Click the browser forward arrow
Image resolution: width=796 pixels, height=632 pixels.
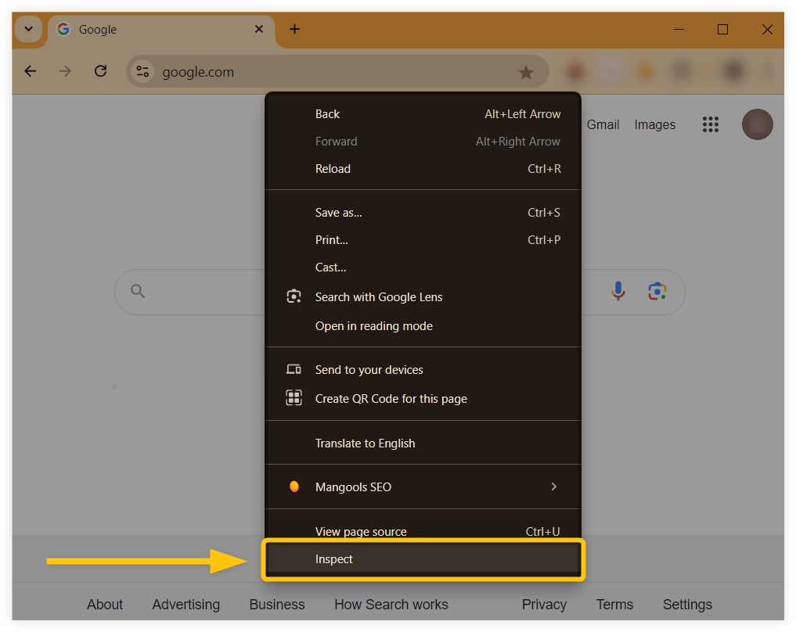[65, 71]
